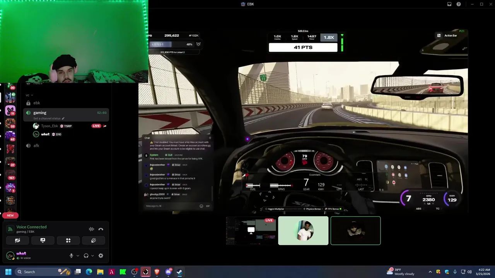Open the Action Bar in game overlay
This screenshot has height=278, width=495.
447,36
